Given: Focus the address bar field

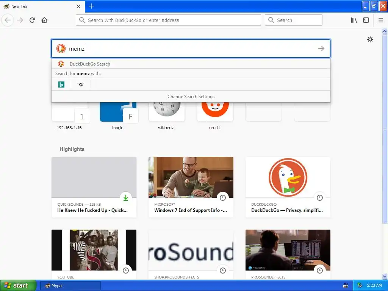Looking at the screenshot, I should tap(168, 20).
